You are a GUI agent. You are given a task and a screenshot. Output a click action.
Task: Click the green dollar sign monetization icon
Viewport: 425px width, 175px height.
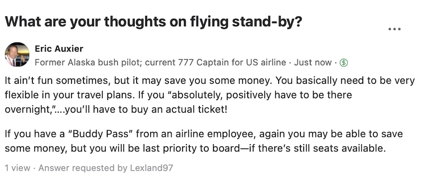[344, 63]
